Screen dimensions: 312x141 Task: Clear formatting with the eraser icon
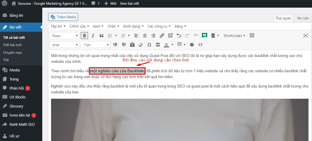pyautogui.click(x=141, y=45)
